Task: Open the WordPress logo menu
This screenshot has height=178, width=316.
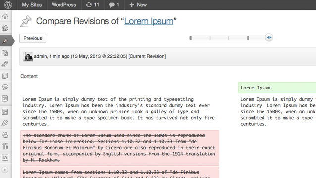Action: click(8, 5)
